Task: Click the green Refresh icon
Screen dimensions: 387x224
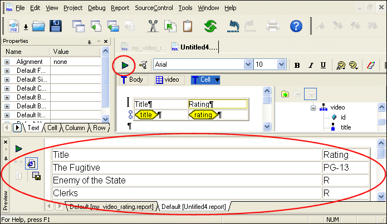Action: click(x=210, y=26)
